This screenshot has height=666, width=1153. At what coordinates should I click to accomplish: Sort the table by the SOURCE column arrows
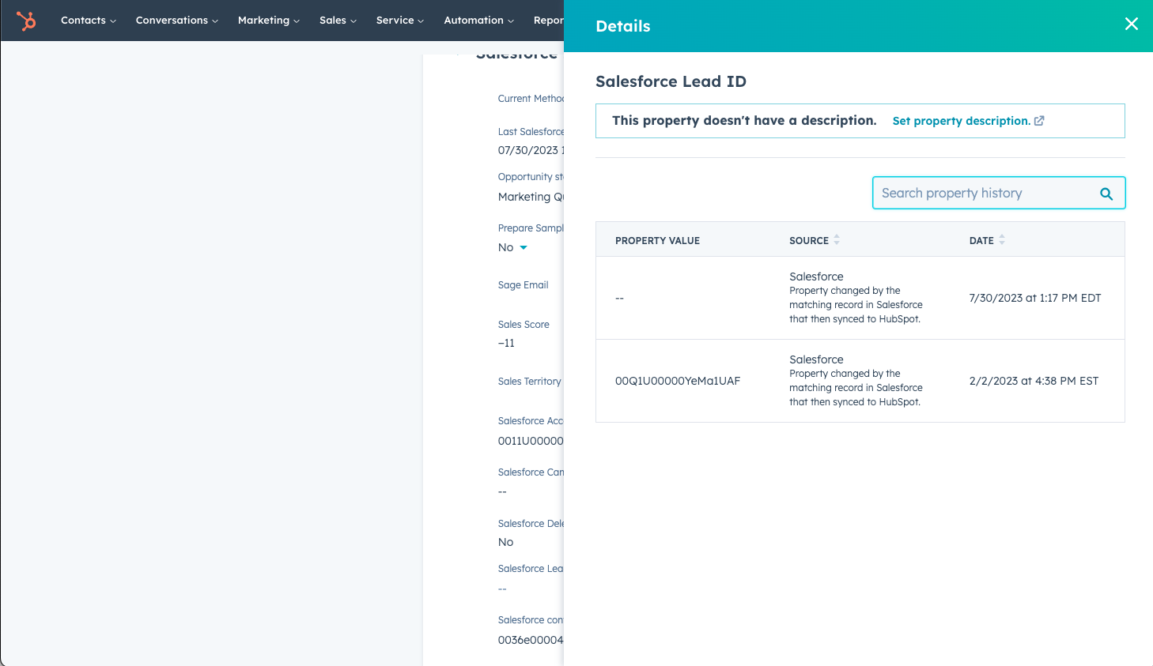[x=837, y=240]
